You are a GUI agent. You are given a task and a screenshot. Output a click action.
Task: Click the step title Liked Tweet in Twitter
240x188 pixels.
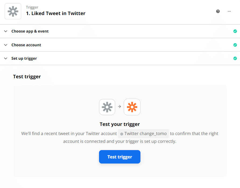tap(56, 13)
